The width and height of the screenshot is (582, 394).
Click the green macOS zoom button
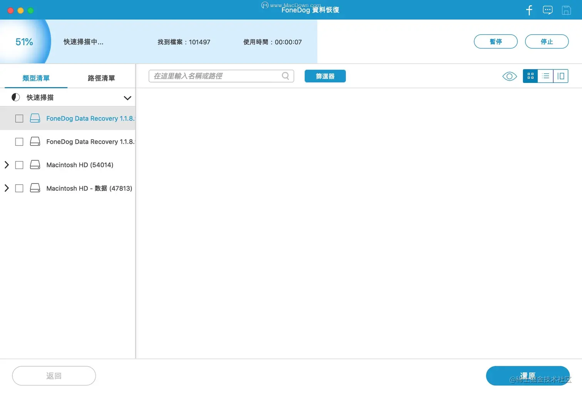[31, 10]
